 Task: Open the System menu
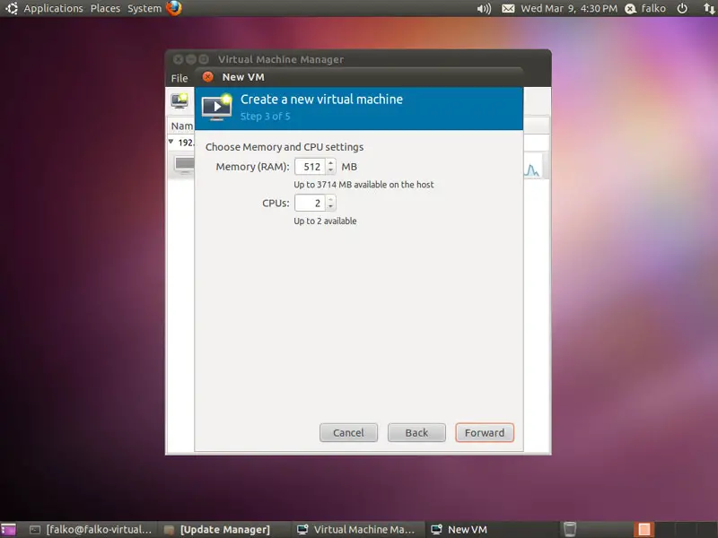pos(144,8)
